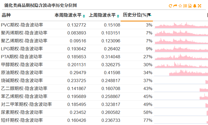Open the 原油 row pink sparkline chart

click(181, 73)
